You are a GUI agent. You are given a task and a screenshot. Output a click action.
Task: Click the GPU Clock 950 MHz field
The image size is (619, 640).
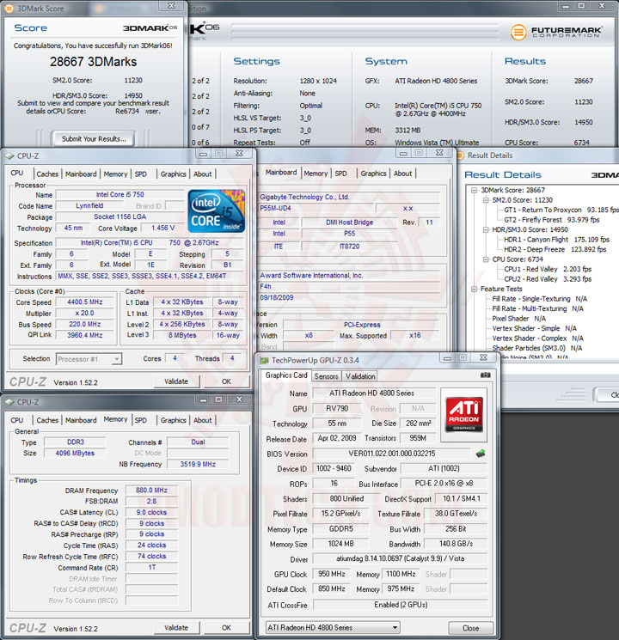332,574
